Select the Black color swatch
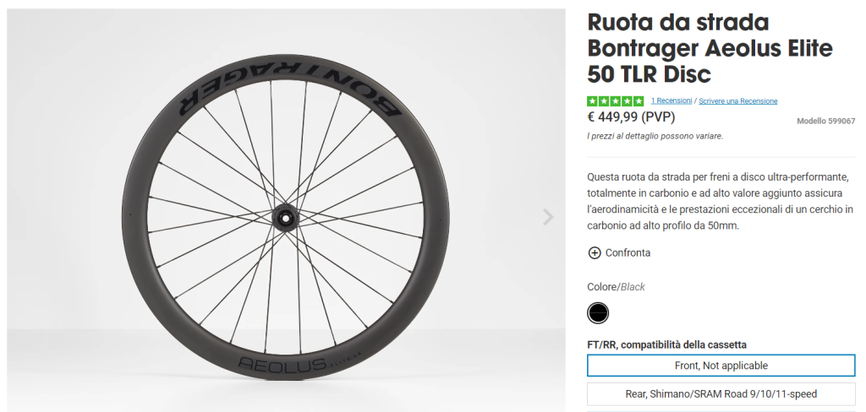Image resolution: width=866 pixels, height=412 pixels. point(598,313)
